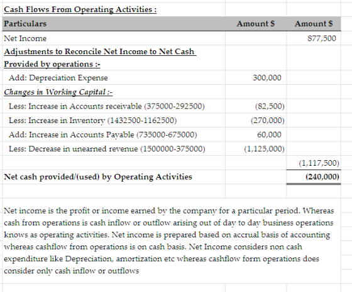Click the explanation paragraph starting 'Net income is the profit'
The image size is (352, 292).
click(x=169, y=241)
